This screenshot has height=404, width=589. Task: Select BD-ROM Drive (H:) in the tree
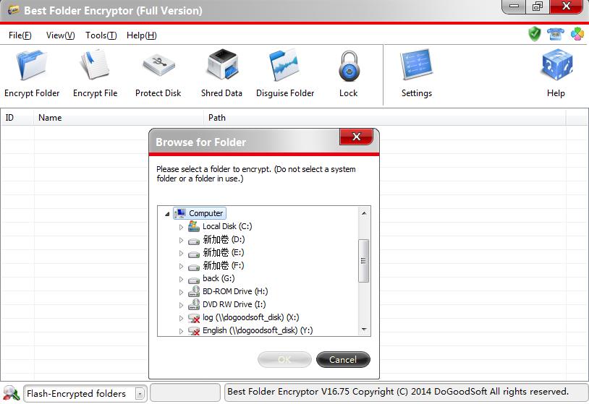tap(235, 291)
